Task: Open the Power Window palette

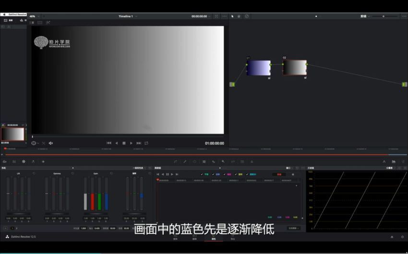Action: 194,162
